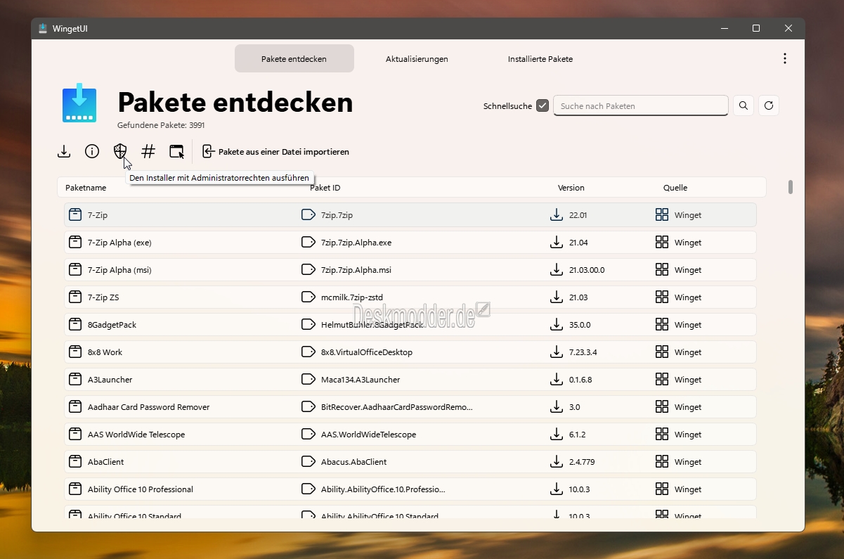Select AAS WorldWide Telescope package

click(410, 435)
